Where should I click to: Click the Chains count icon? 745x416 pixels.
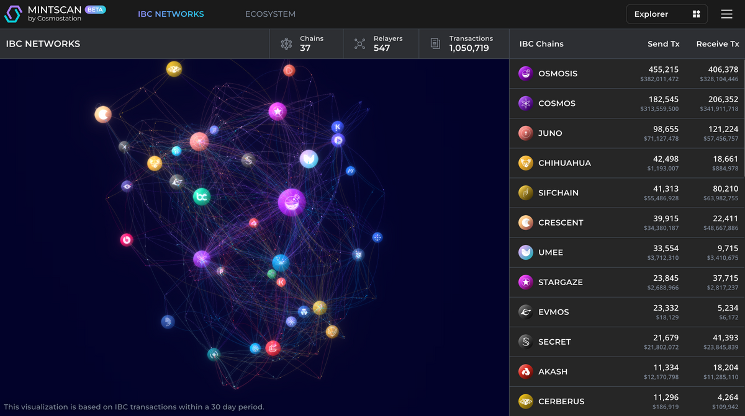click(286, 44)
